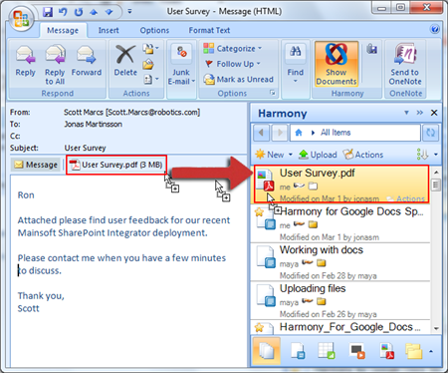This screenshot has height=373, width=448.
Task: Switch to the Insert ribbon tab
Action: tap(109, 30)
